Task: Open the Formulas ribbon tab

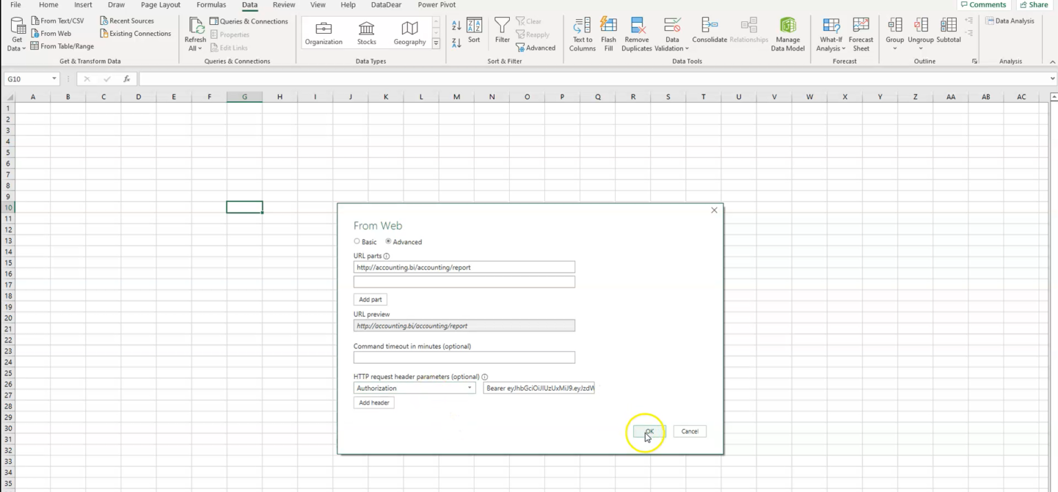Action: [x=211, y=5]
